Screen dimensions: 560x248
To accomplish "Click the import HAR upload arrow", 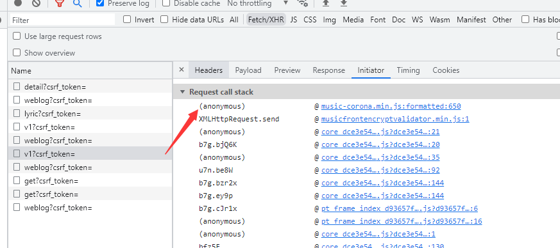I will 325,4.
